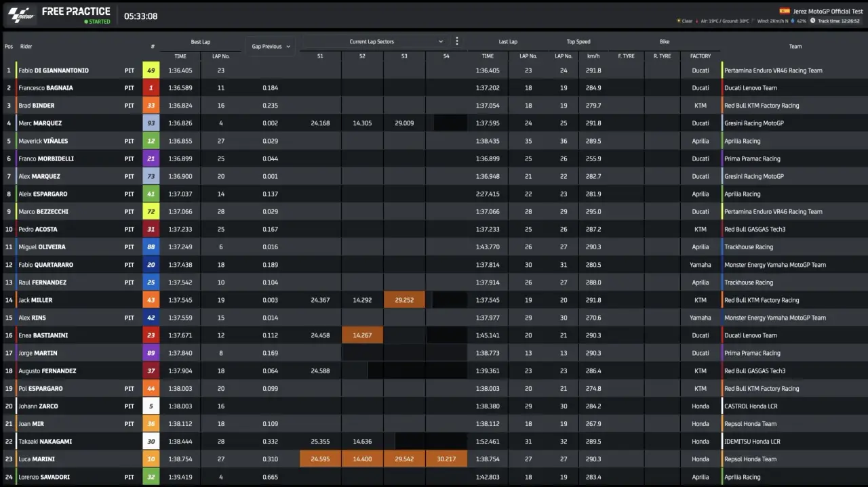868x487 pixels.
Task: Click the S1 sector column header
Action: [x=320, y=56]
